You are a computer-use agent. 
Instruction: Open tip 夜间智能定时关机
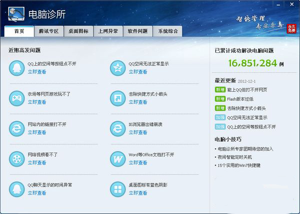coord(234,157)
